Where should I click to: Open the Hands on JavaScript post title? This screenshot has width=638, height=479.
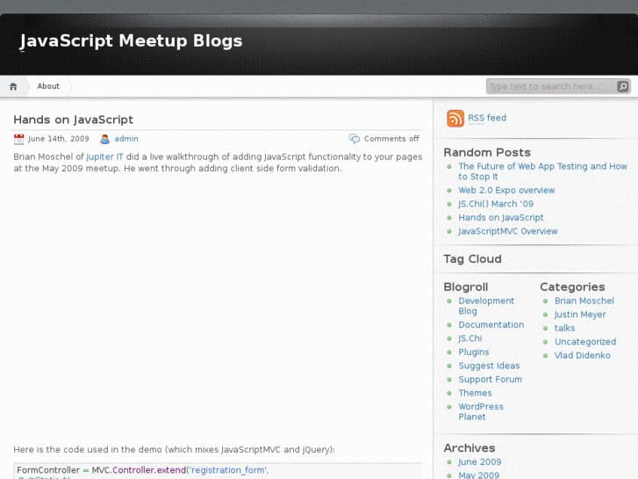73,120
